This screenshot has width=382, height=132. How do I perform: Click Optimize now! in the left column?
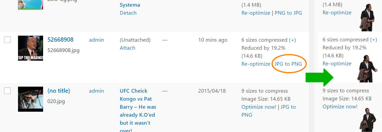259,107
